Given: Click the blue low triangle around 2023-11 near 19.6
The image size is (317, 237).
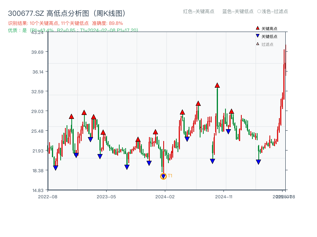Looking at the screenshot, I should coord(149,163).
